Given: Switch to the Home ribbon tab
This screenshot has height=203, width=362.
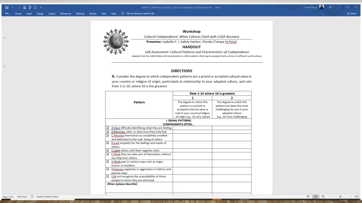Looking at the screenshot, I should coord(18,14).
